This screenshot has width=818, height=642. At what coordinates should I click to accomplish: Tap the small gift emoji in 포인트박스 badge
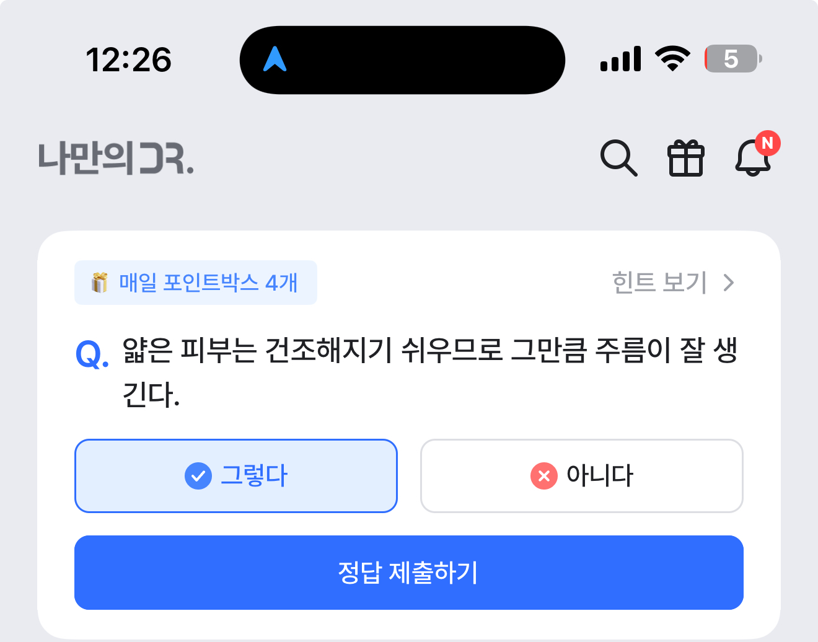(99, 283)
